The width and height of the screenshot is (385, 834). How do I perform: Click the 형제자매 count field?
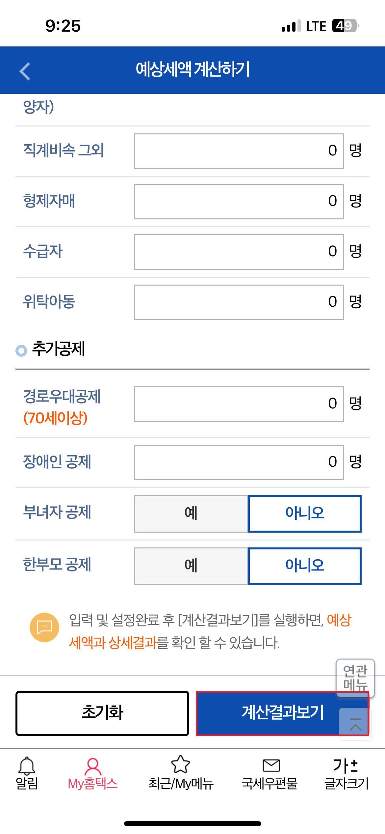(239, 201)
